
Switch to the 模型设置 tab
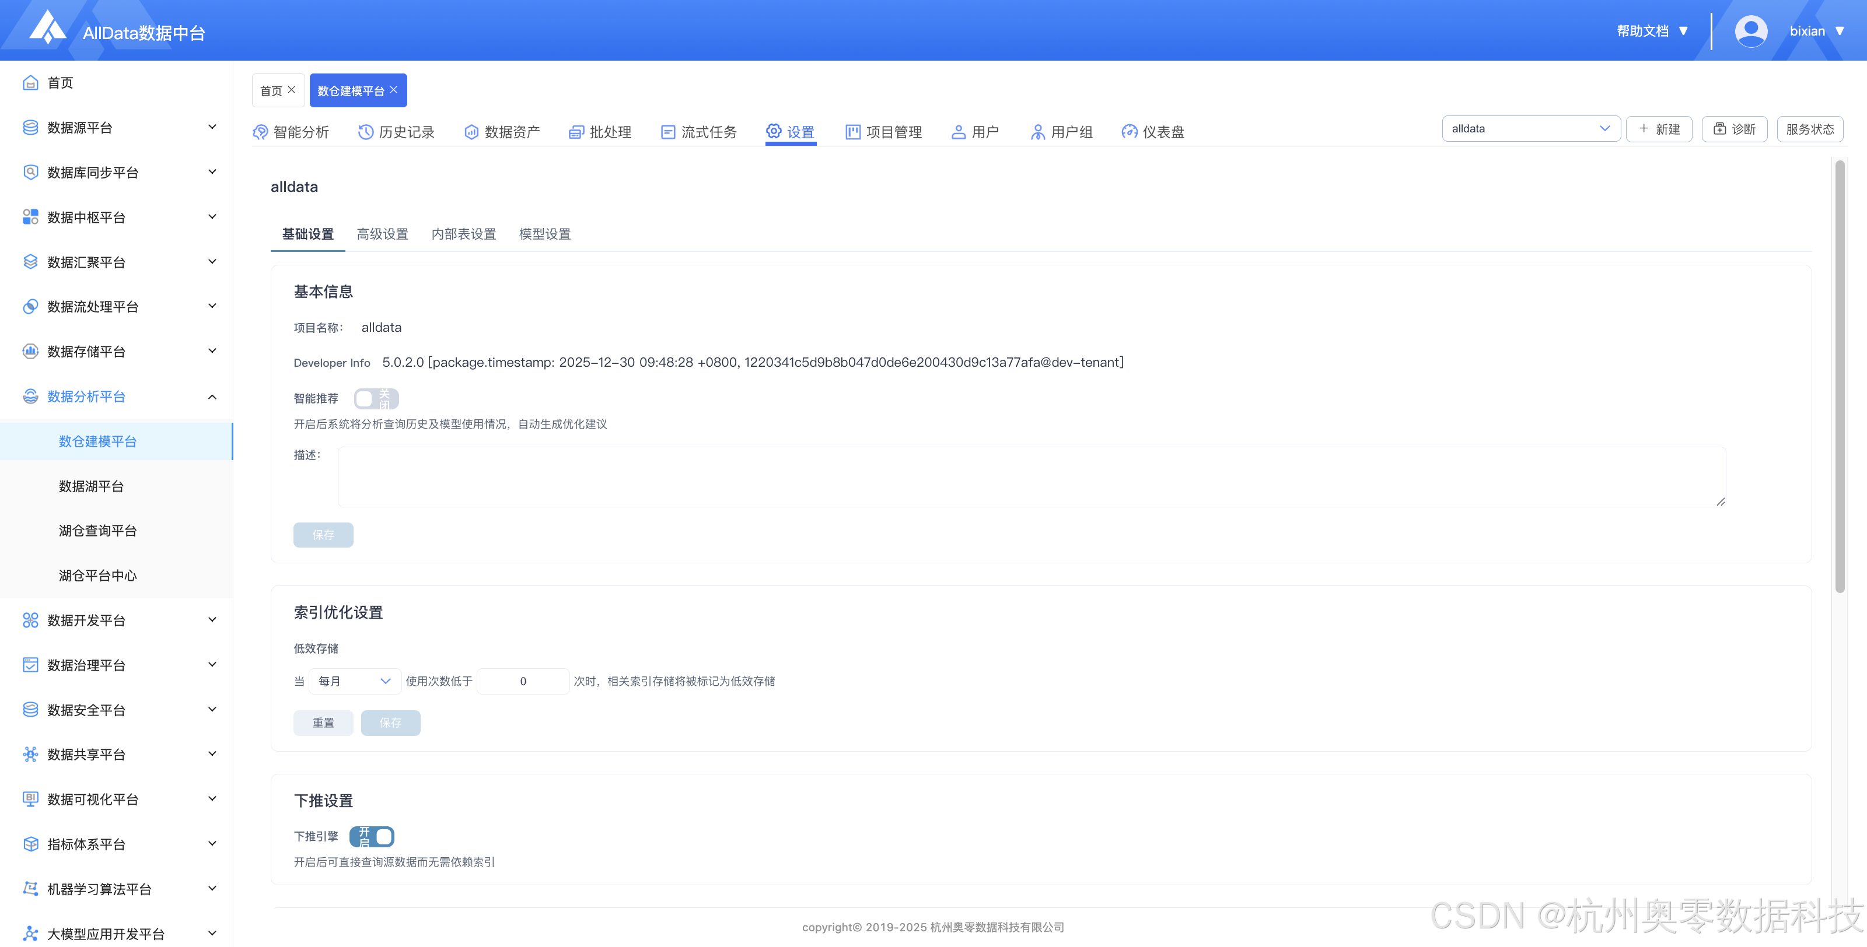point(544,234)
